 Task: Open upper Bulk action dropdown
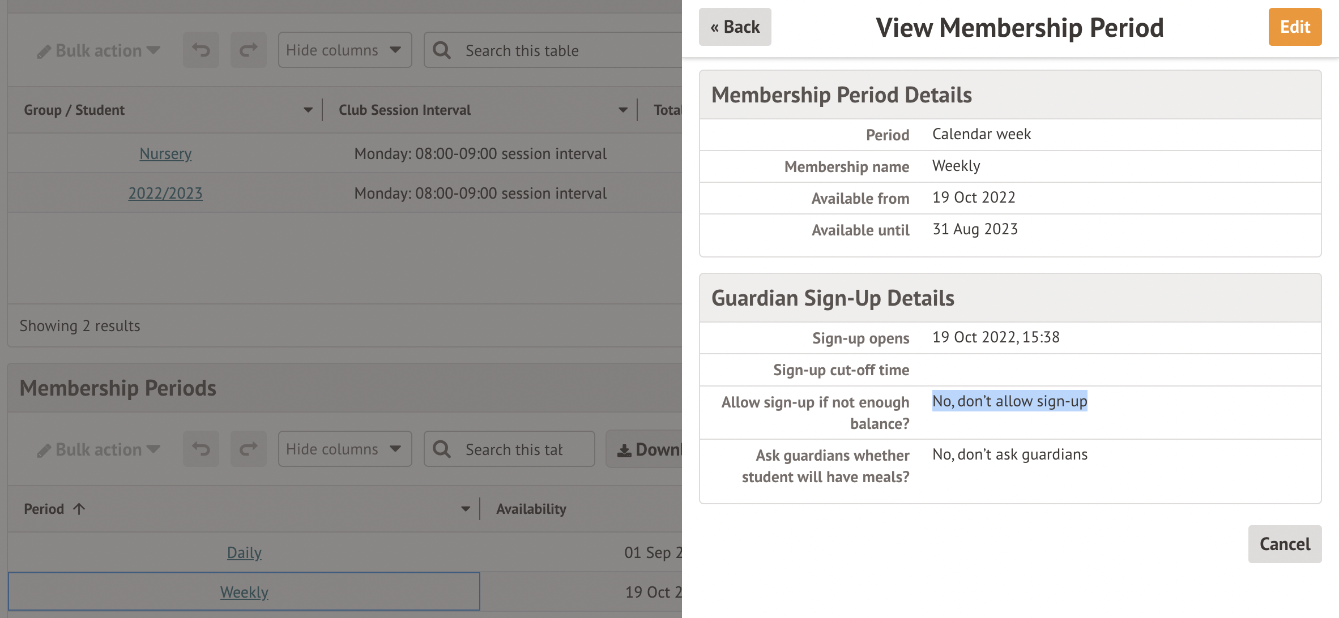99,50
